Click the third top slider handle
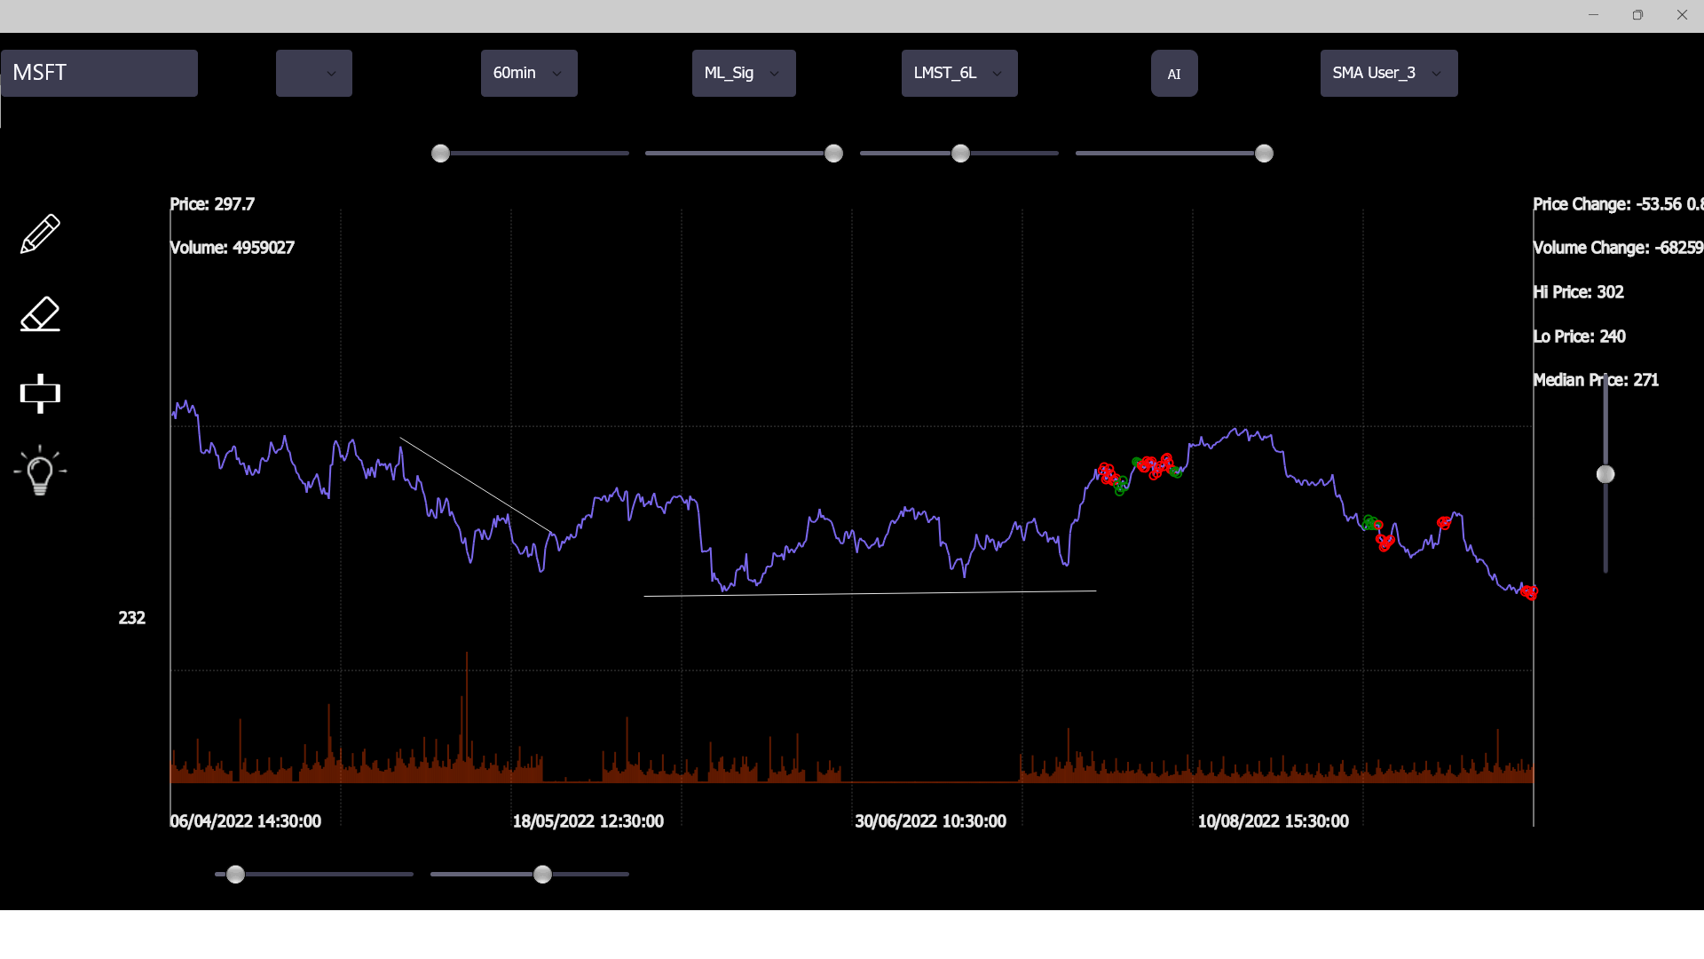 coord(960,154)
